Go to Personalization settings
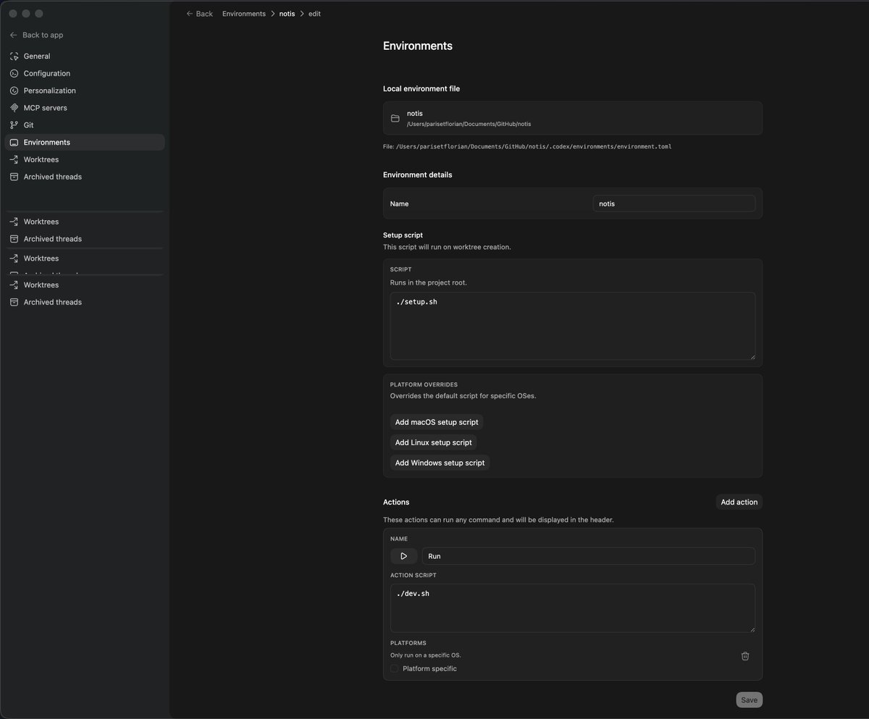 click(85, 91)
